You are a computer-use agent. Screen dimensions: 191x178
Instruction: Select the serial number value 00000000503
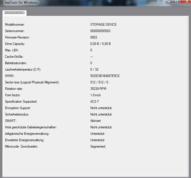100,31
